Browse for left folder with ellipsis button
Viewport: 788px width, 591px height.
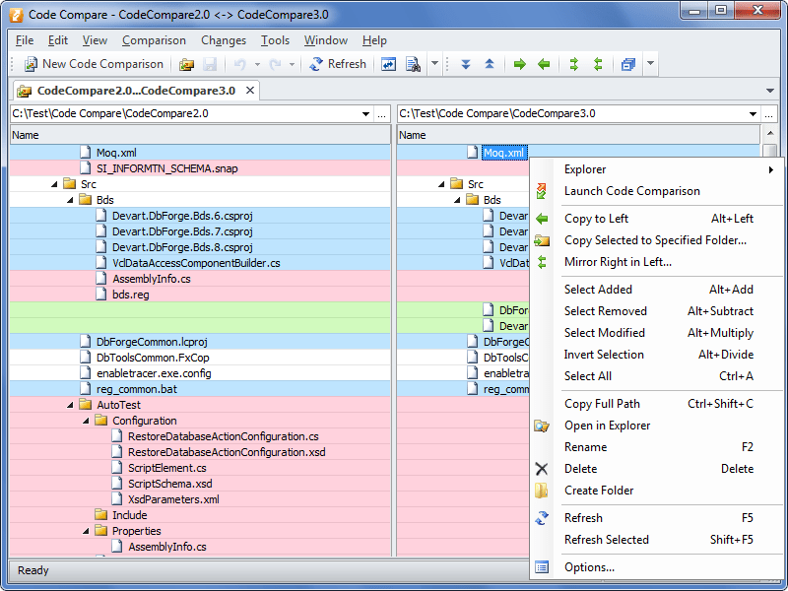tap(382, 114)
